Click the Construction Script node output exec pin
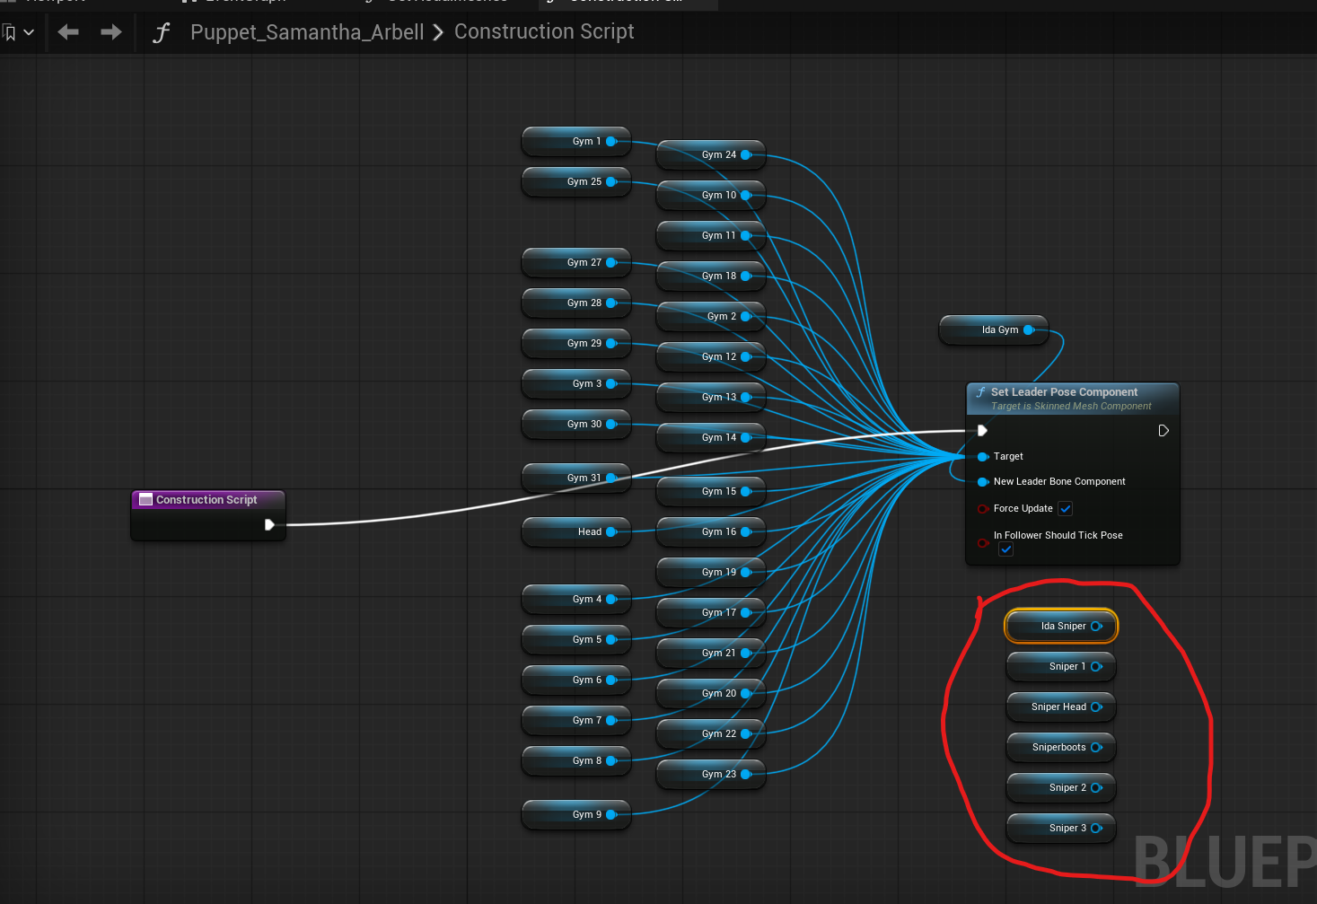 click(269, 524)
